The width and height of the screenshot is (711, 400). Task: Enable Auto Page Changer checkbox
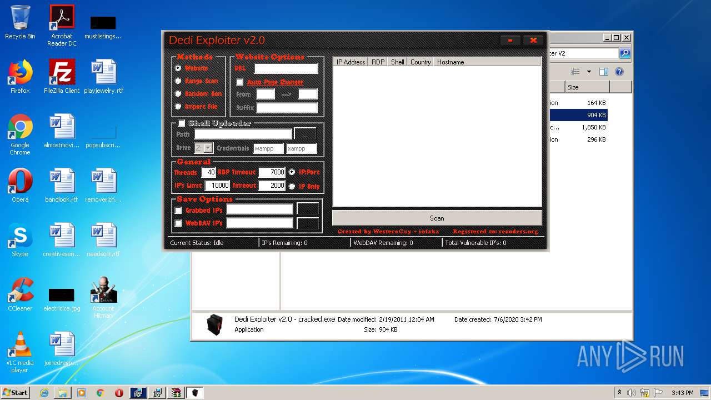[240, 82]
